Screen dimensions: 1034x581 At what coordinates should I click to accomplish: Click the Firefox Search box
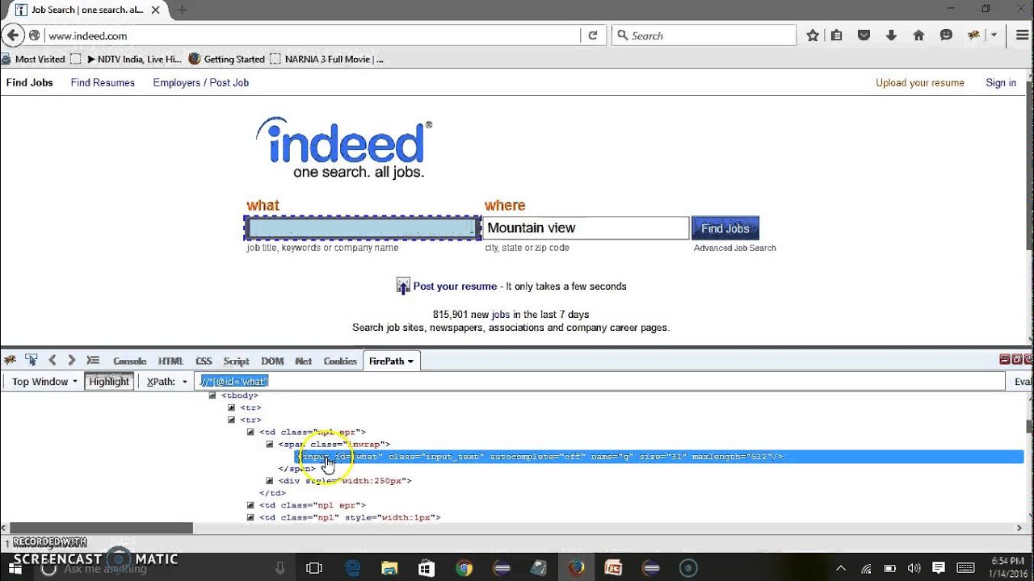point(704,36)
